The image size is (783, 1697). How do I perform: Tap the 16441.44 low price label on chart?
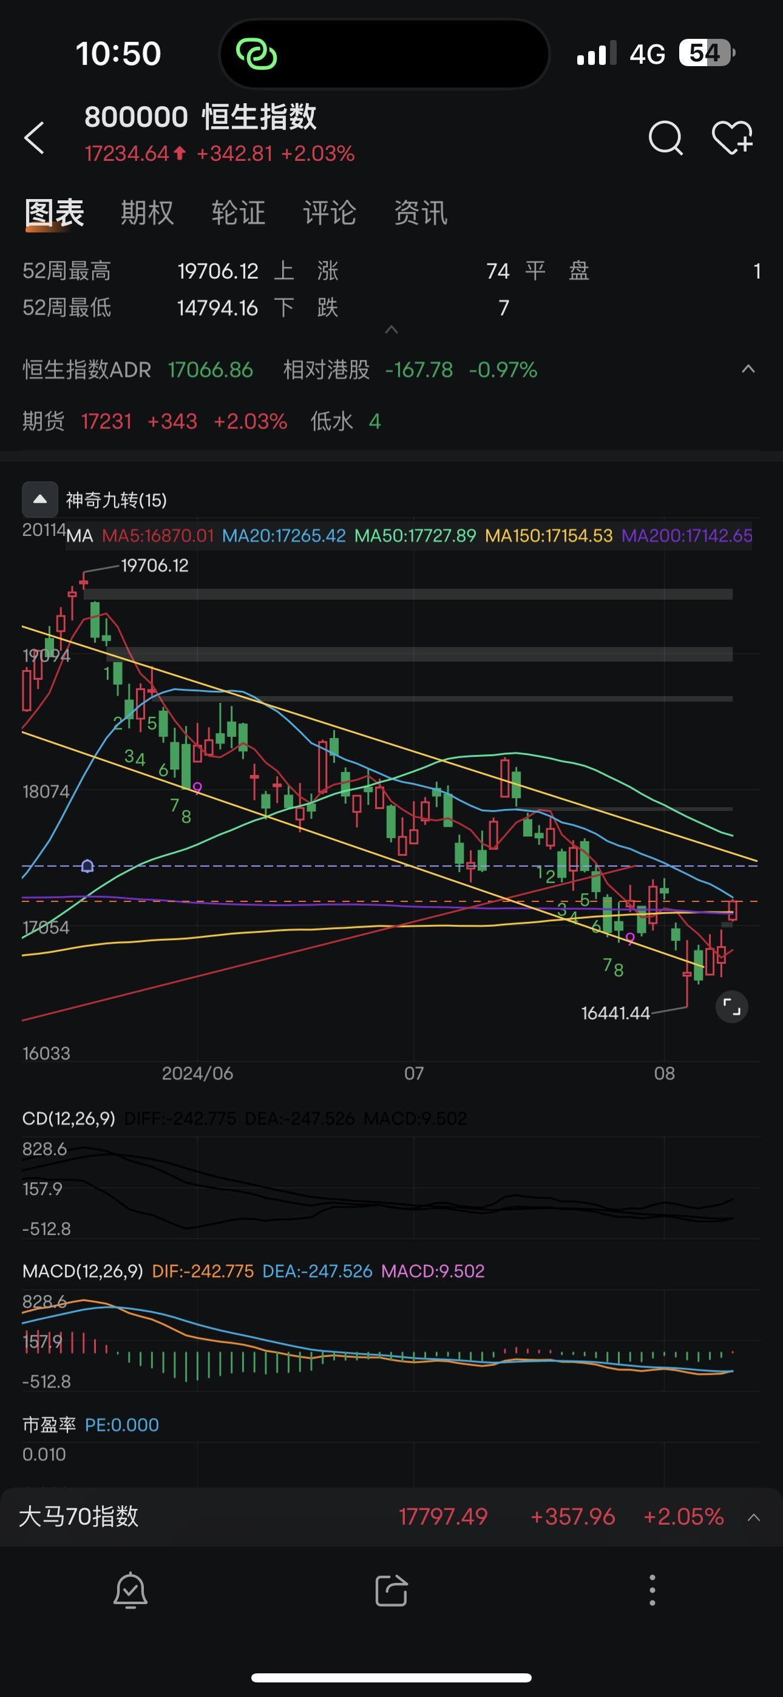(615, 1012)
